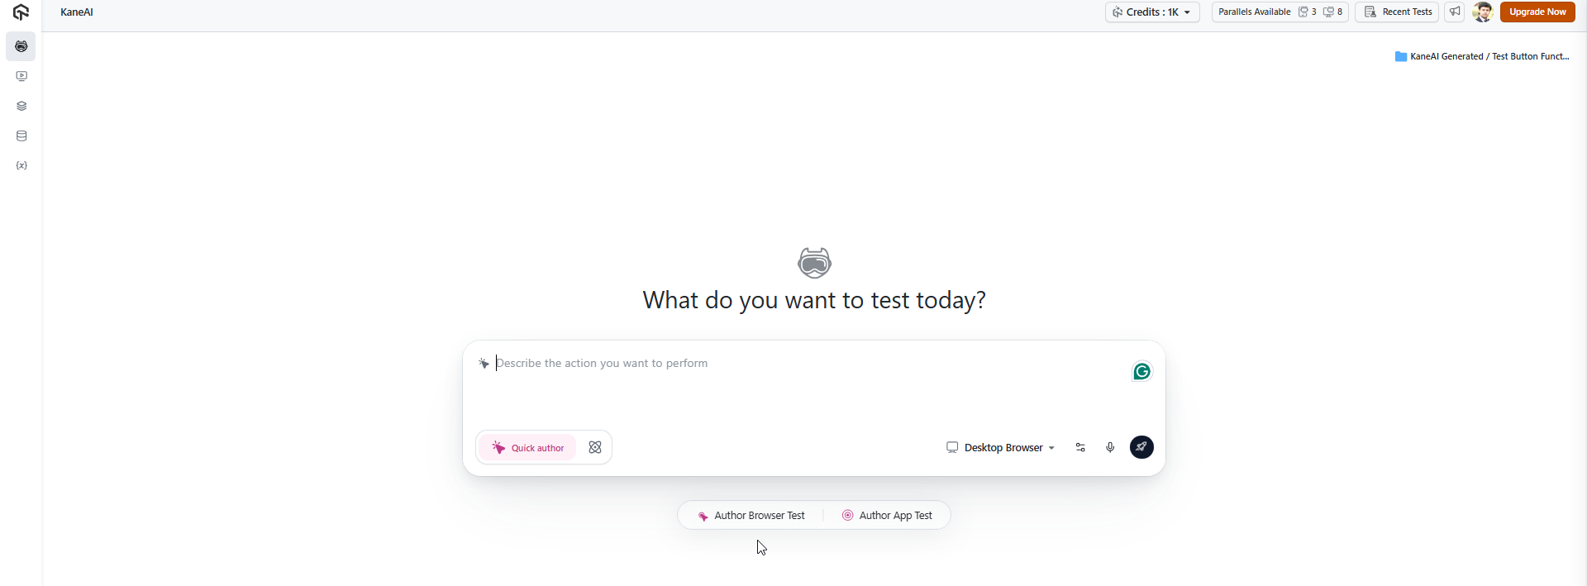1587x586 pixels.
Task: Toggle the Quick author mode
Action: (527, 447)
